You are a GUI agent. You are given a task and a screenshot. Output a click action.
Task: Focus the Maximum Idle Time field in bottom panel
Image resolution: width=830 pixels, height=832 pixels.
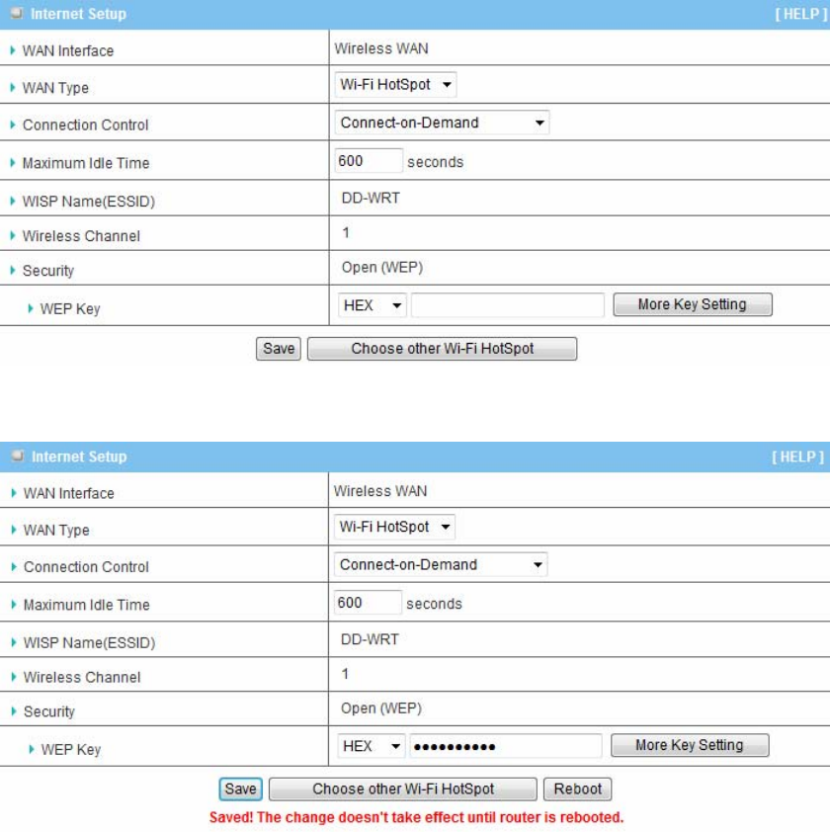coord(368,603)
